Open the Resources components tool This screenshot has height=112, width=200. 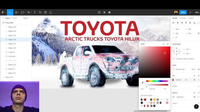coord(40,12)
